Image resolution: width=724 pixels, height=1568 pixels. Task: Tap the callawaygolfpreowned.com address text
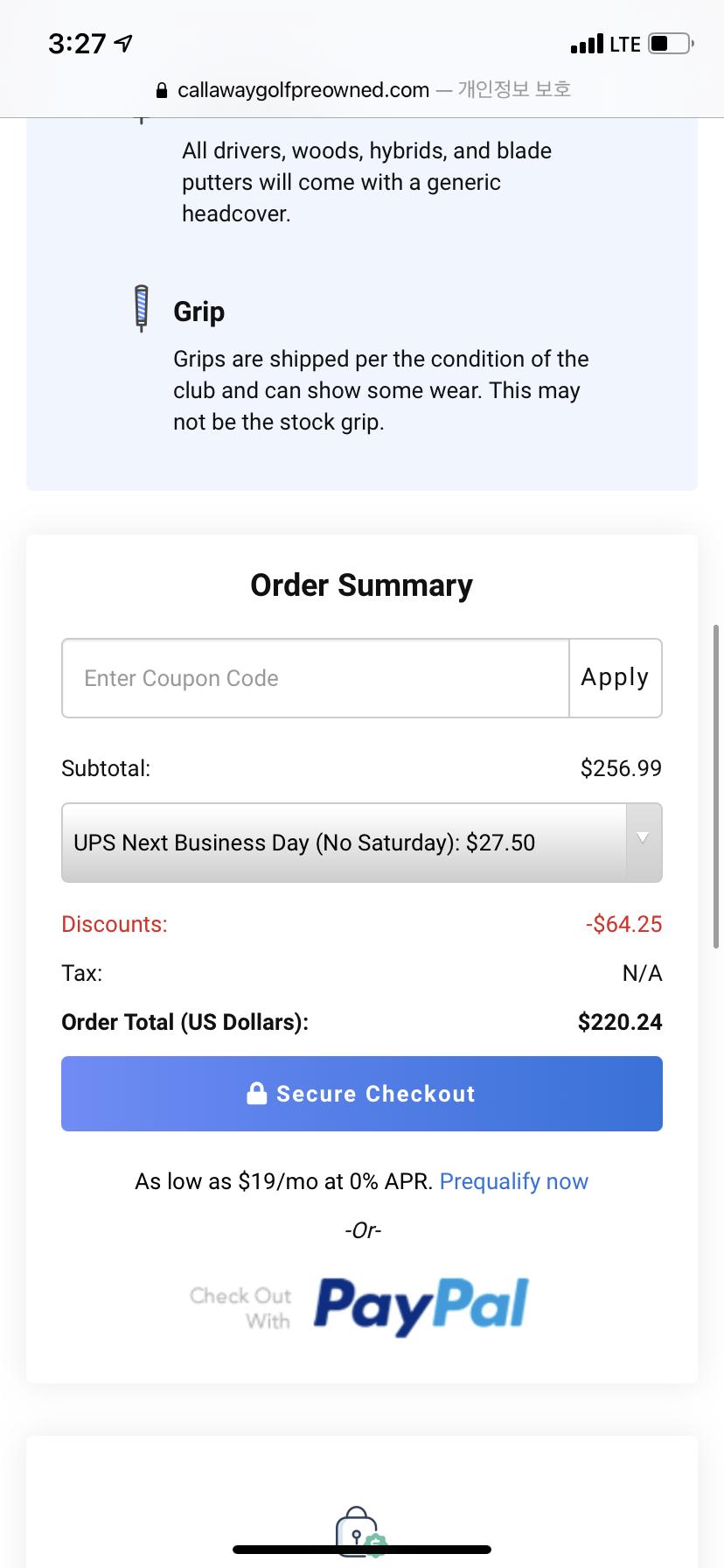[303, 90]
